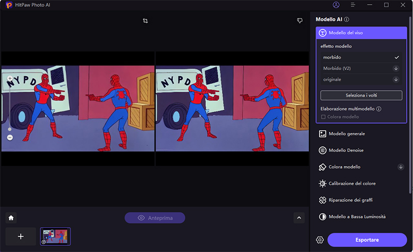Select Morbido (V2) effect option
The image size is (413, 252).
(361, 69)
